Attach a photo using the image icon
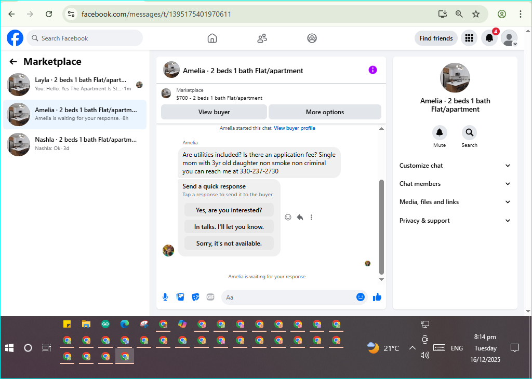 click(x=180, y=297)
